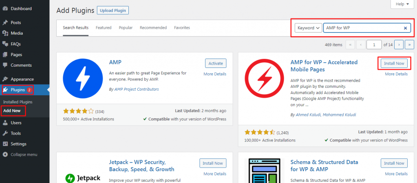Open More Details for Jetpack

pyautogui.click(x=215, y=174)
